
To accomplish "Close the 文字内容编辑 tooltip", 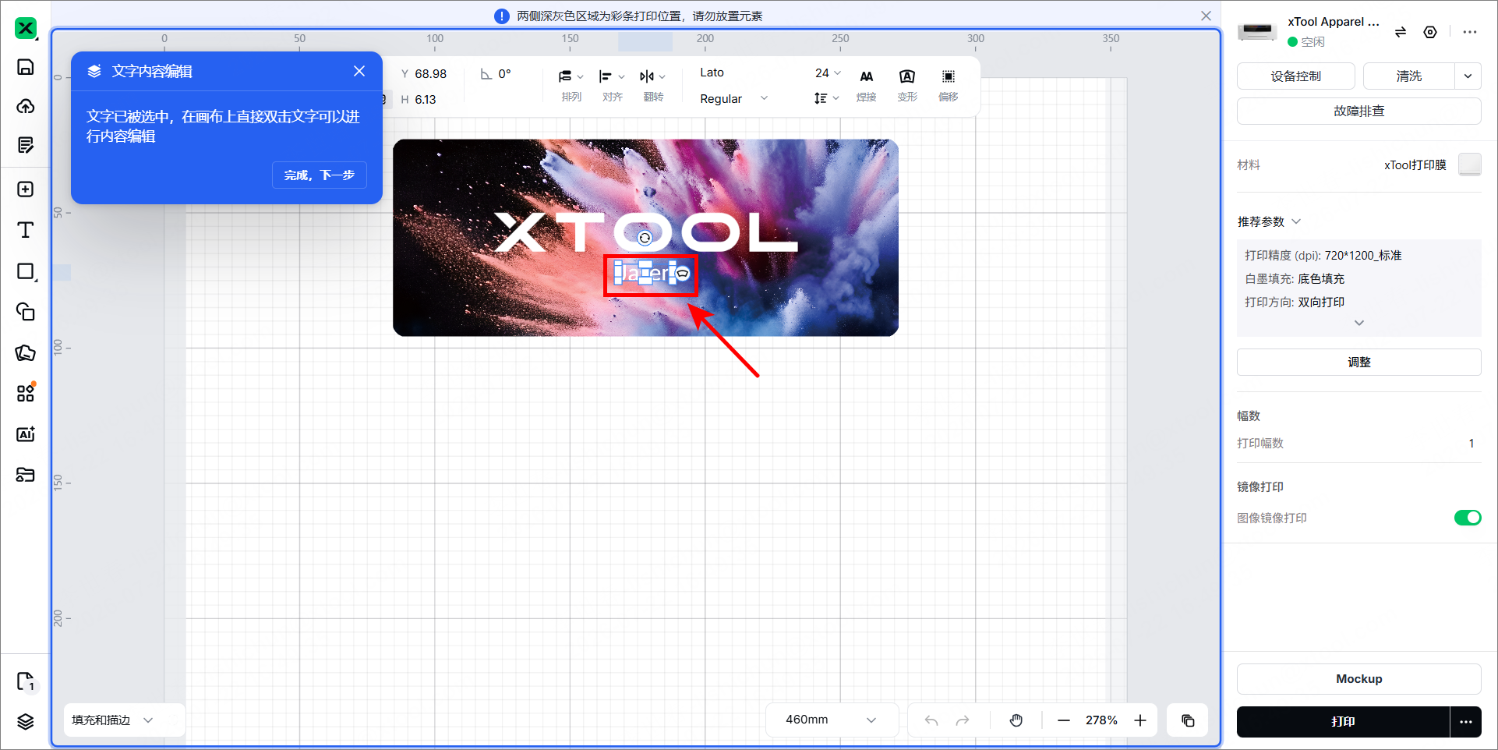I will 359,71.
